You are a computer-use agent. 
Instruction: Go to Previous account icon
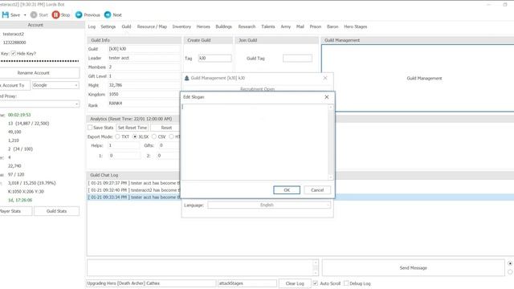click(x=79, y=14)
